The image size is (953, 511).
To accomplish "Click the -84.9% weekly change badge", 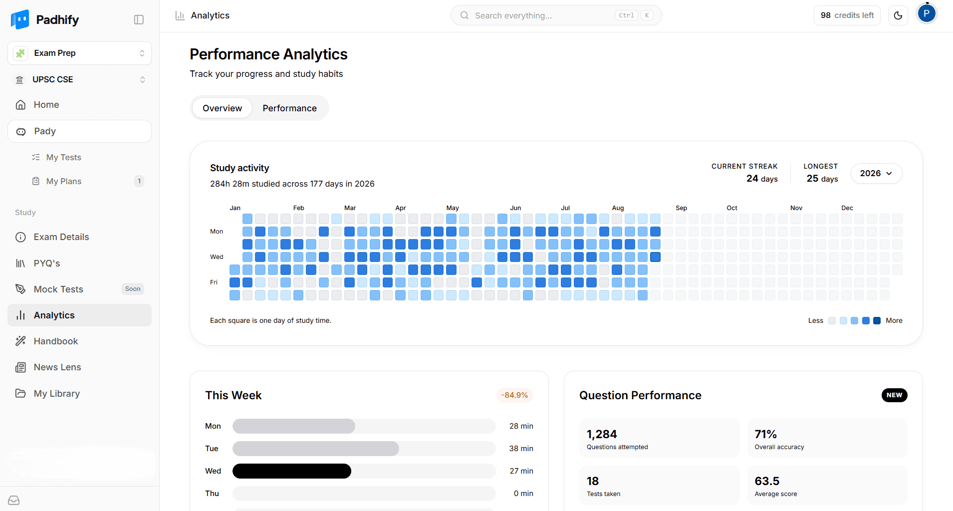I will pos(514,395).
